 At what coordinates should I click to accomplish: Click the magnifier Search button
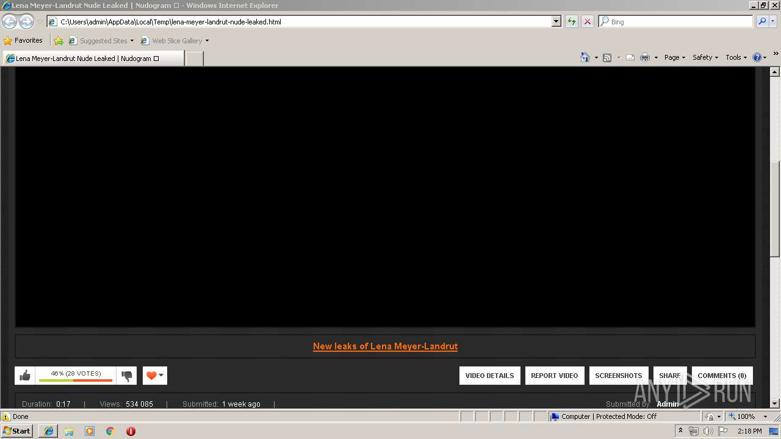pos(762,21)
